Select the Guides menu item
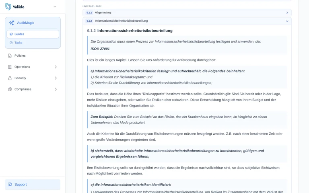This screenshot has width=309, height=193. [x=33, y=34]
